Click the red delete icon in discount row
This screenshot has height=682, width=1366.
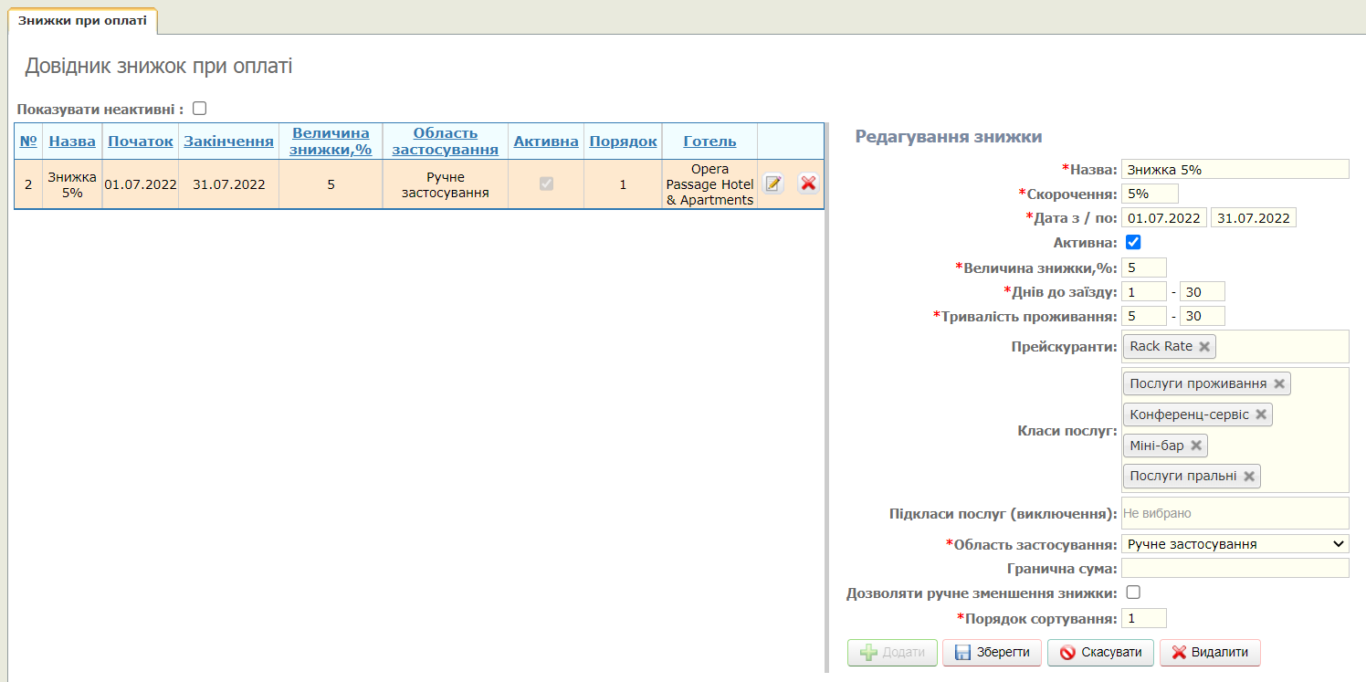808,184
